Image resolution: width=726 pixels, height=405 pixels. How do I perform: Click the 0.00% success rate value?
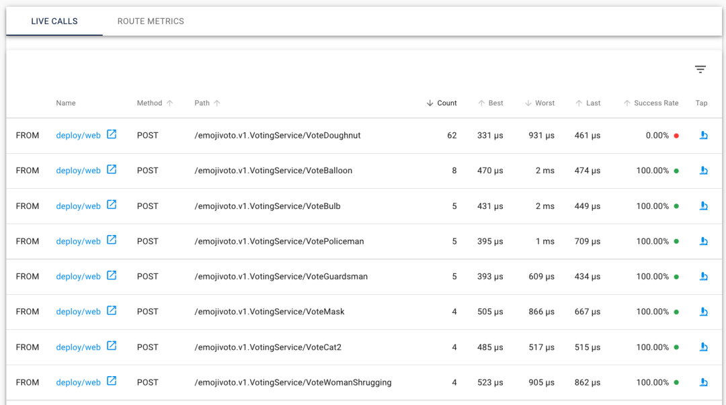point(657,135)
